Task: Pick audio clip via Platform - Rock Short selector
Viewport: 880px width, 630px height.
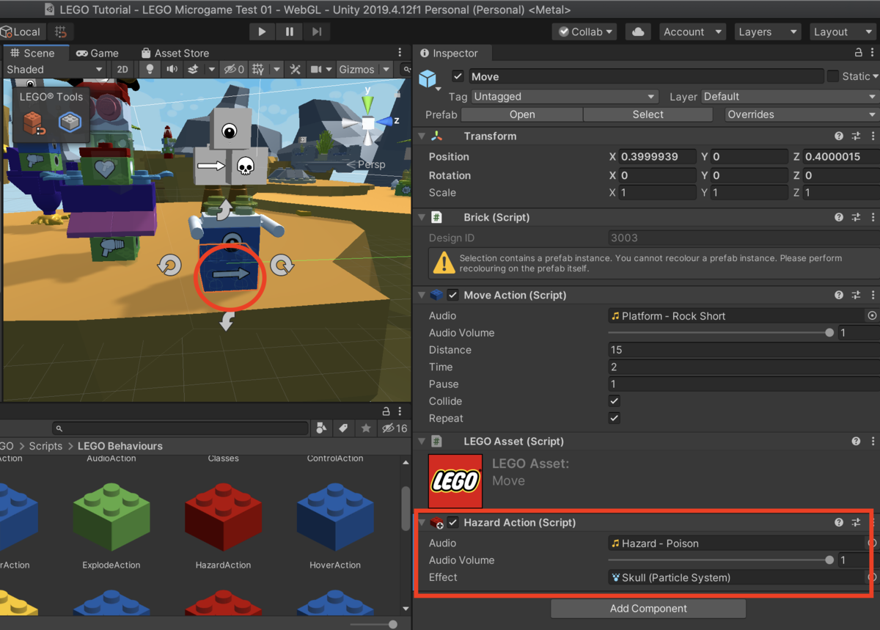Action: (x=872, y=315)
